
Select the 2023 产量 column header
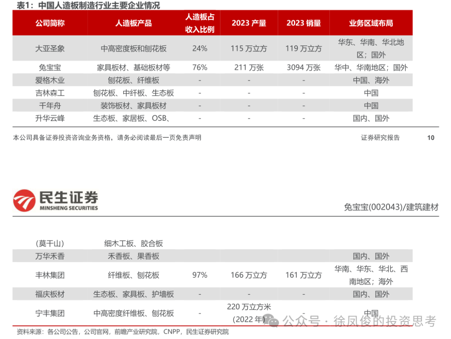point(249,23)
